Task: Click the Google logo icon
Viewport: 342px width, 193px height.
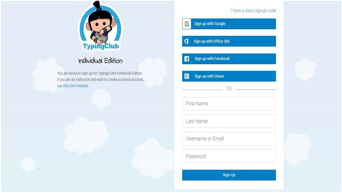Action: point(187,24)
